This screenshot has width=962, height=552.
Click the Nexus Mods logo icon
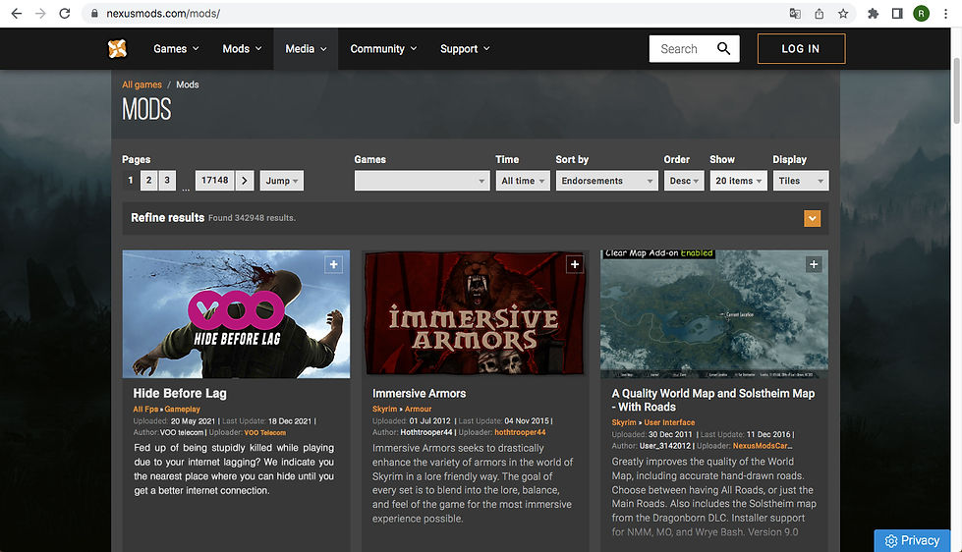click(117, 48)
